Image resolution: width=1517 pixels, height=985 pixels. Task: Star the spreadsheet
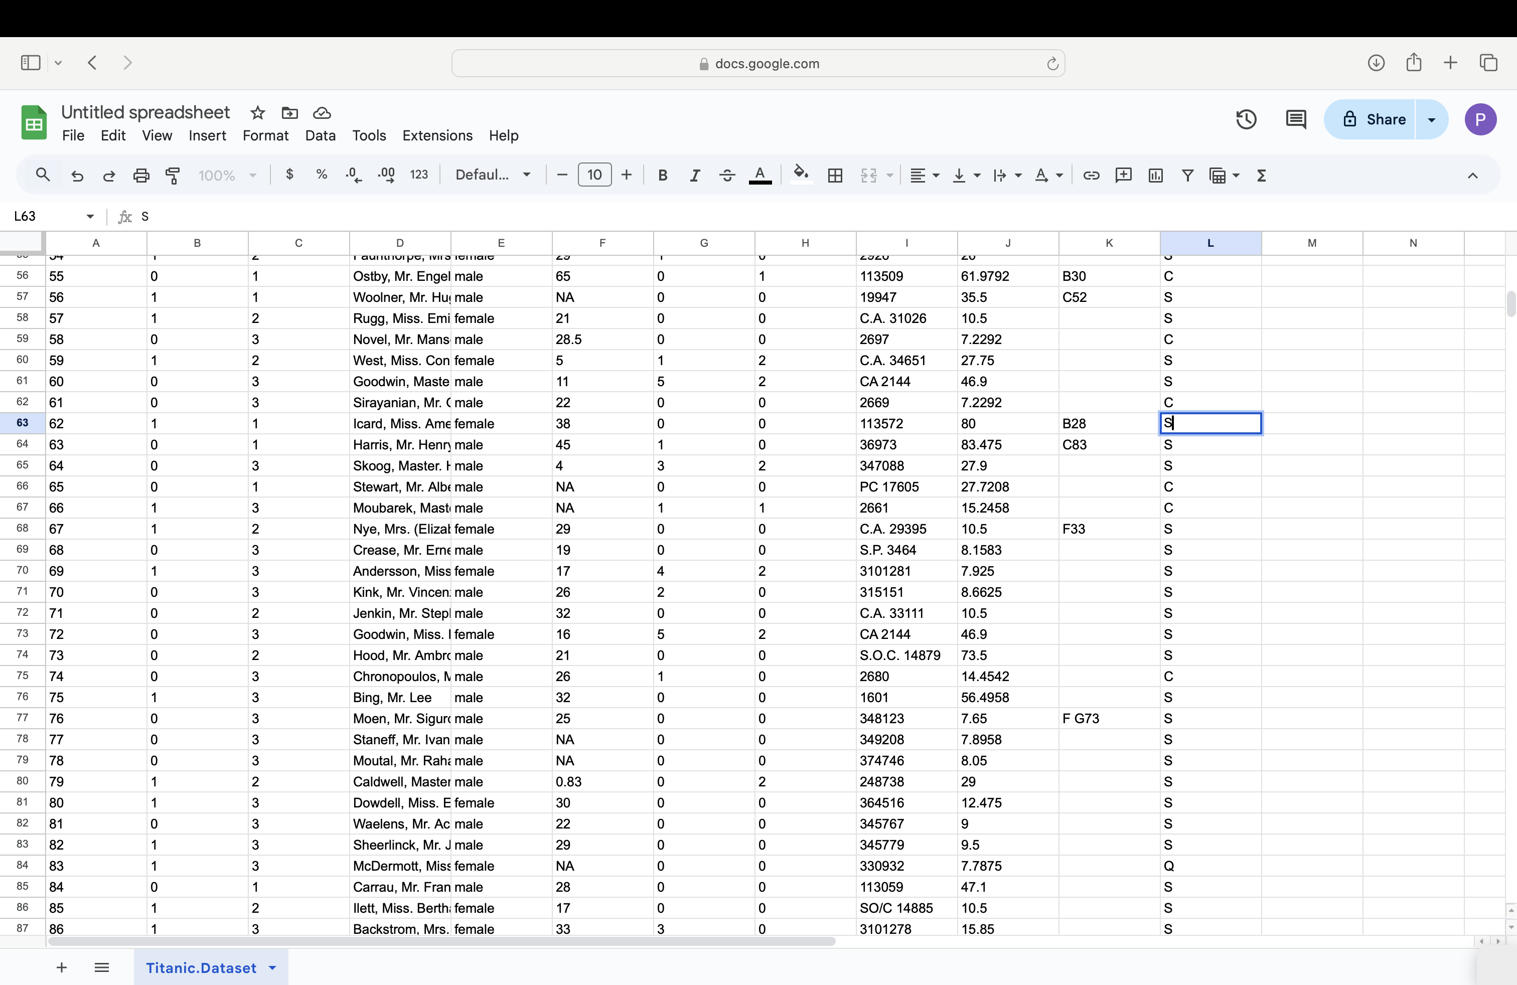(x=257, y=113)
